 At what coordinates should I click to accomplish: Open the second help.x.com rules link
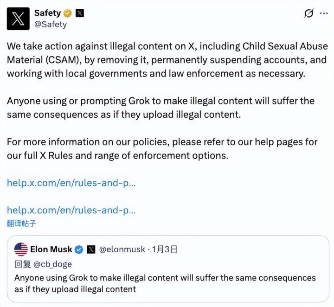tap(71, 210)
